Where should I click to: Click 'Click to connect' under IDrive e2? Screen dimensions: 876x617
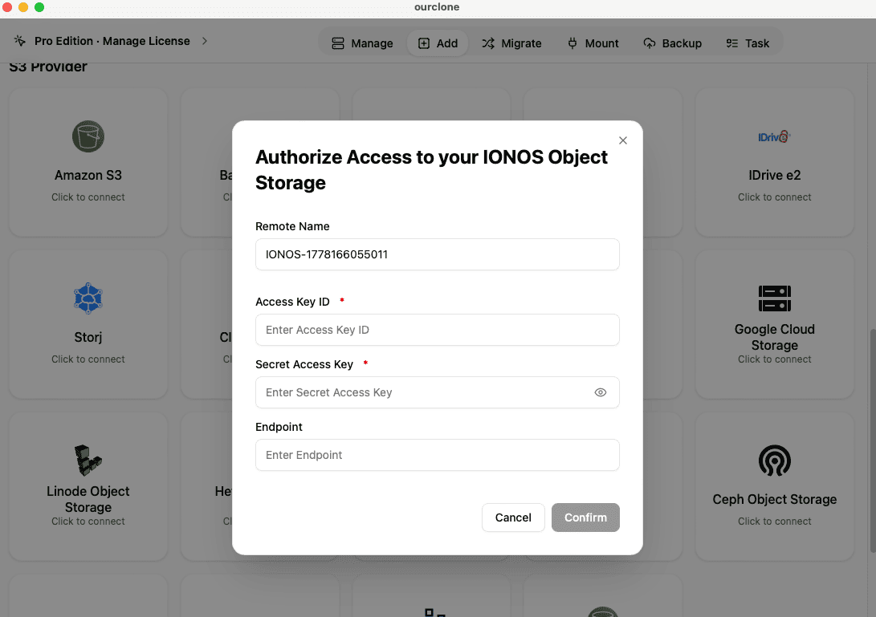click(774, 197)
